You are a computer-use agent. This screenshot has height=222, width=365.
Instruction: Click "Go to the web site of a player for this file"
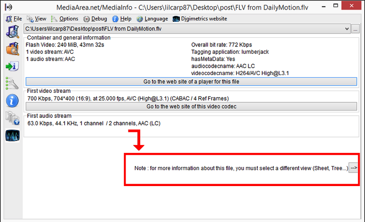[x=191, y=82]
